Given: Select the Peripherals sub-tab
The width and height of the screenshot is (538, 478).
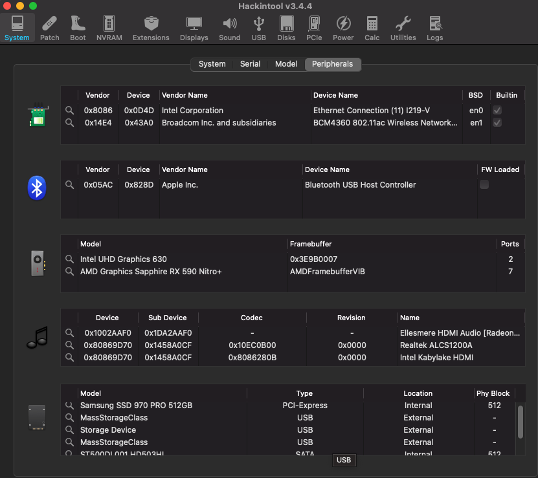Looking at the screenshot, I should pos(333,64).
